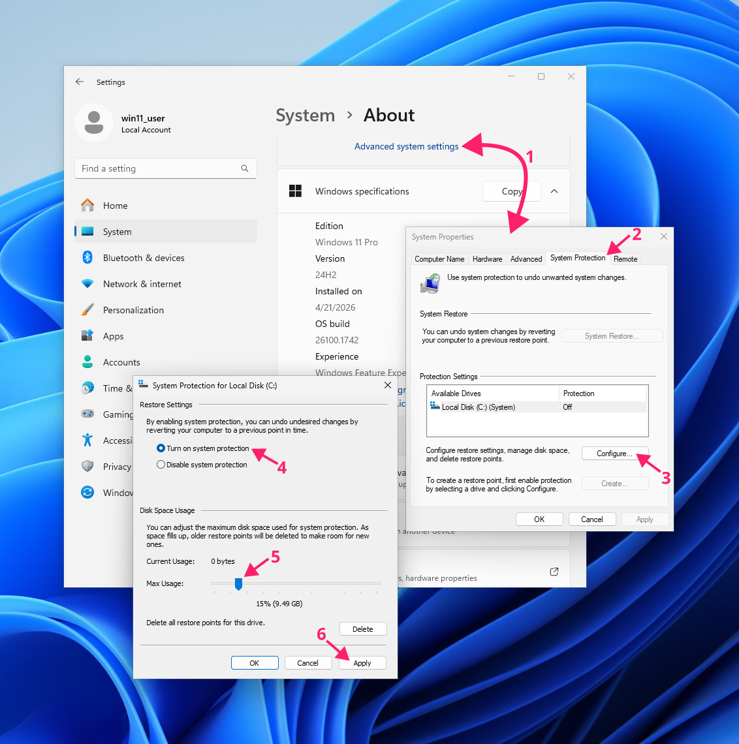The image size is (739, 744).
Task: Click Copy for Windows specifications
Action: (x=512, y=191)
